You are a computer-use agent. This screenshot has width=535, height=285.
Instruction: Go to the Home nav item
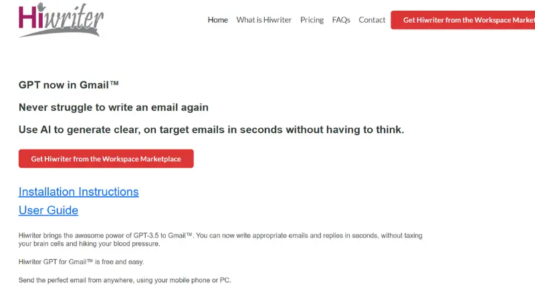point(218,20)
